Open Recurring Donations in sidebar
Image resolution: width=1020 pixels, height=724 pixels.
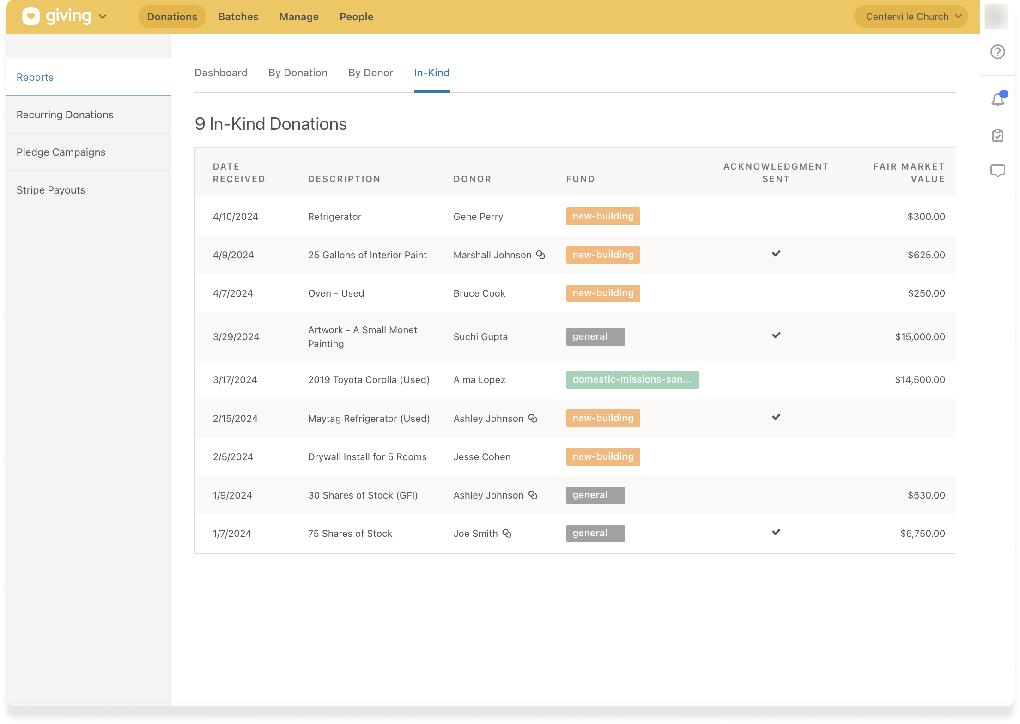tap(65, 115)
